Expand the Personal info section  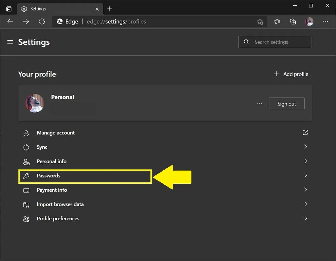305,161
